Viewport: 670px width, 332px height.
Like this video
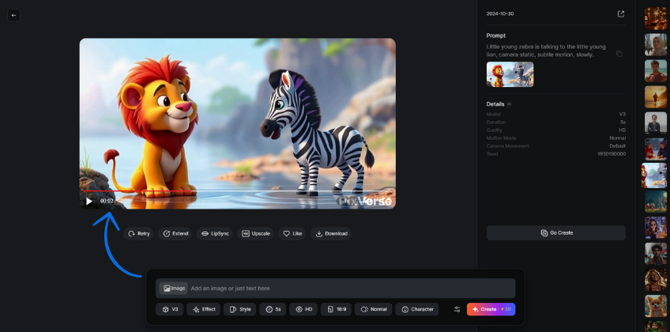coord(292,234)
